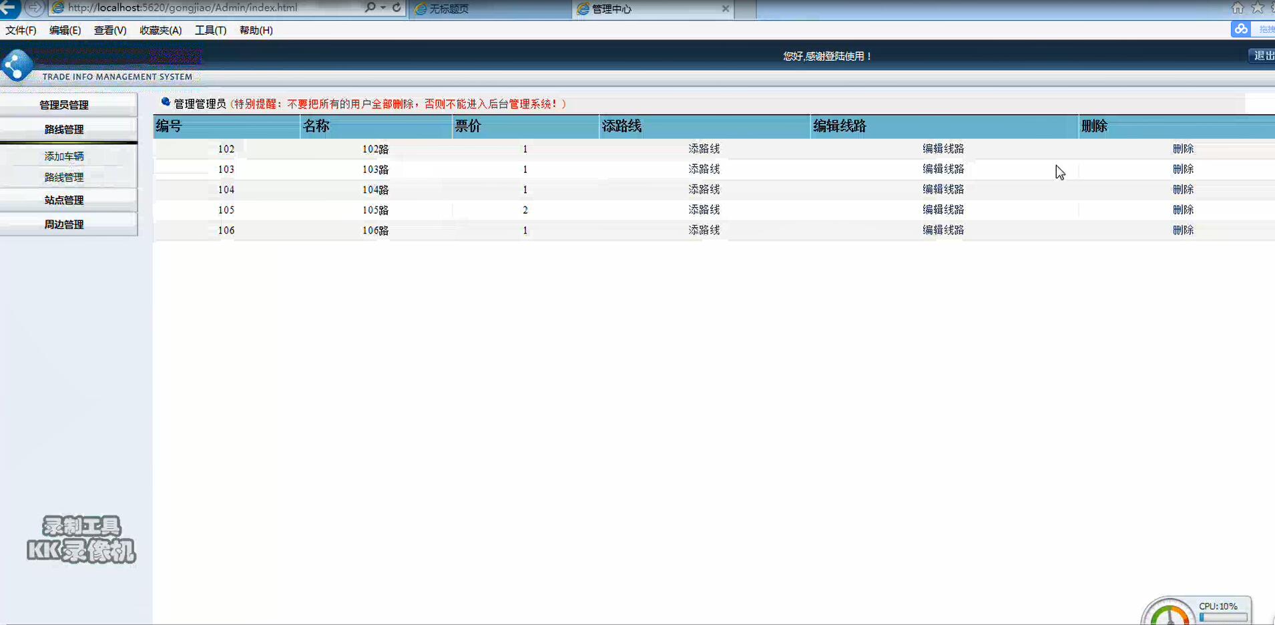Click 编辑线路 for route 102
This screenshot has width=1275, height=625.
tap(943, 149)
